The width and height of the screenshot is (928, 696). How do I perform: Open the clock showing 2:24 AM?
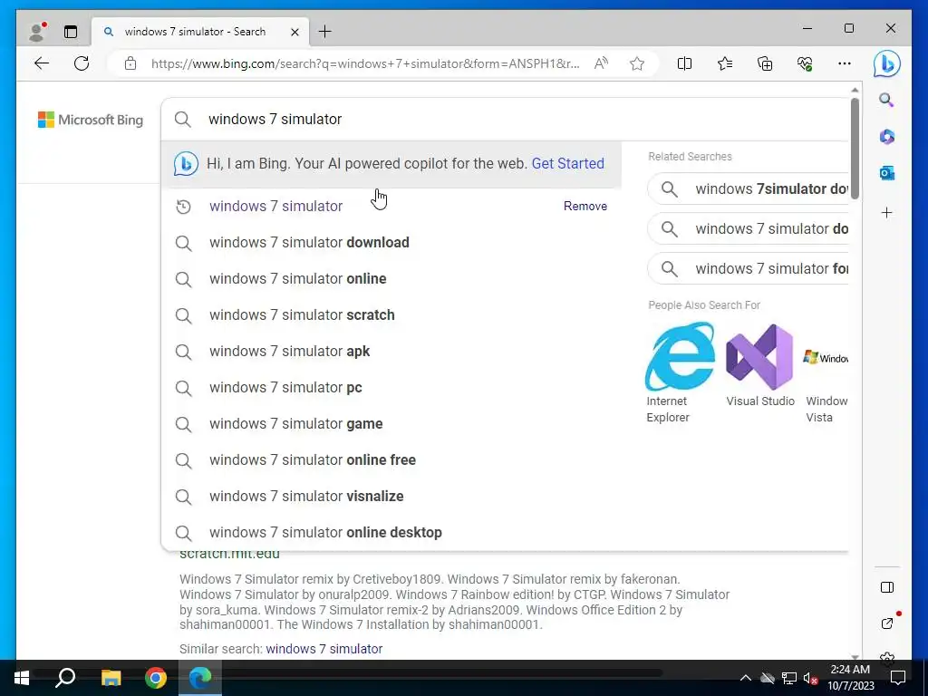point(850,678)
